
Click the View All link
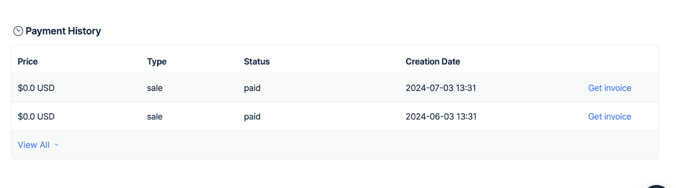[x=34, y=145]
